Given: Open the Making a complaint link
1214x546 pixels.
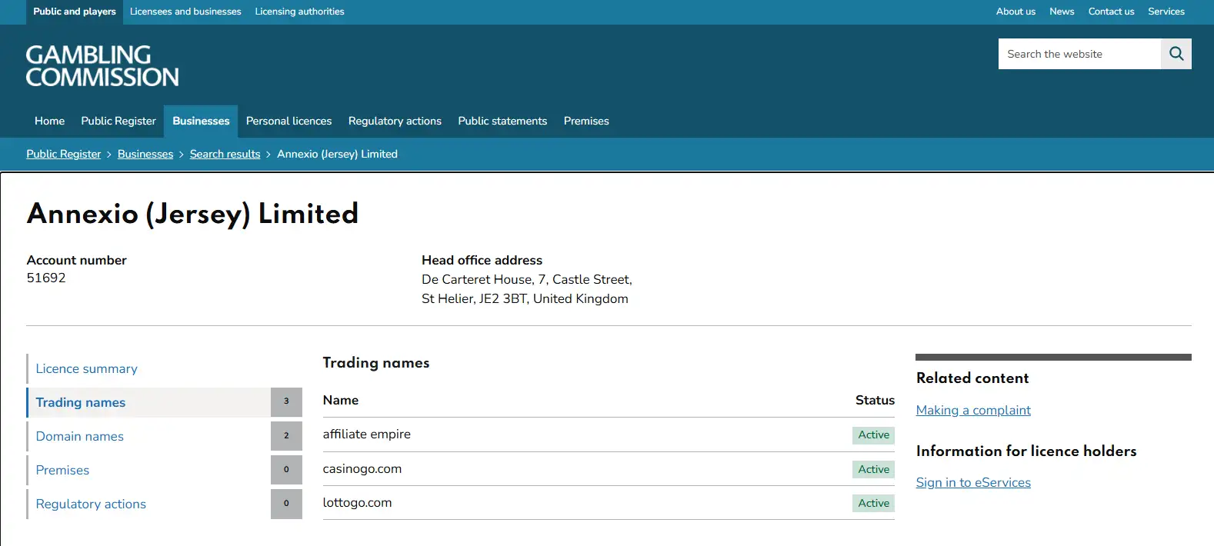Looking at the screenshot, I should [973, 411].
